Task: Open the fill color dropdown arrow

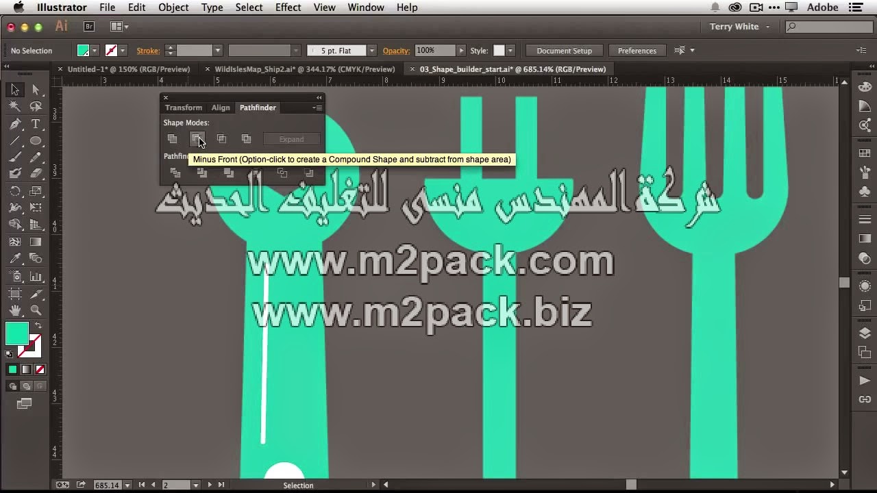Action: (x=95, y=51)
